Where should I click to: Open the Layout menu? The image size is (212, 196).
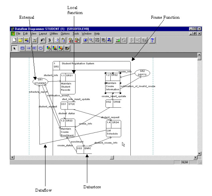43,33
